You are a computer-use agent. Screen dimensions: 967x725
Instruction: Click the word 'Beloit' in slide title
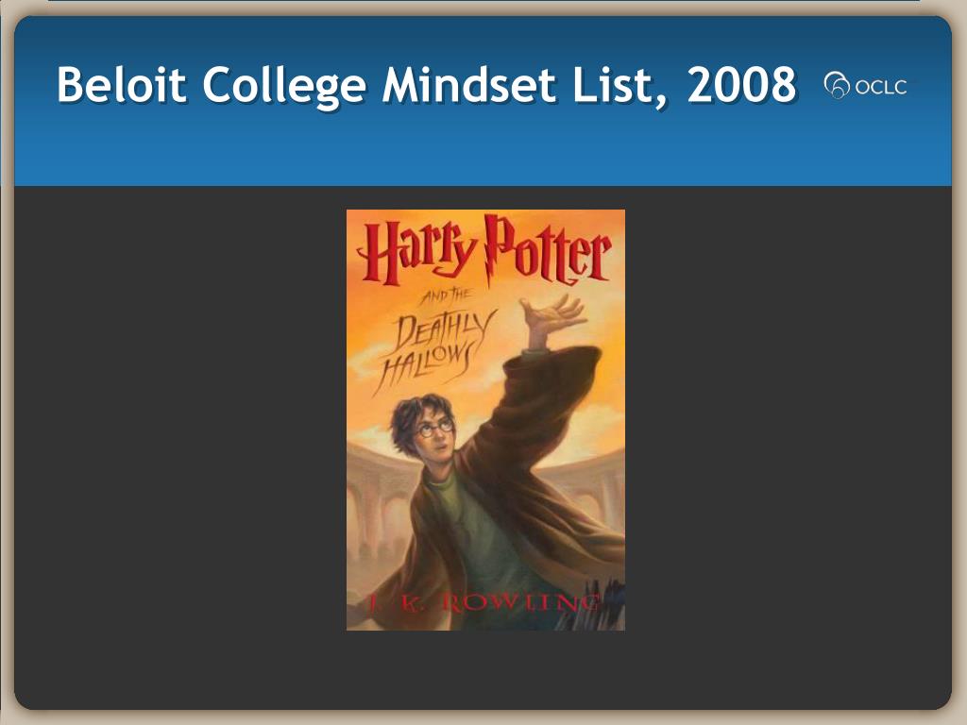[x=121, y=84]
